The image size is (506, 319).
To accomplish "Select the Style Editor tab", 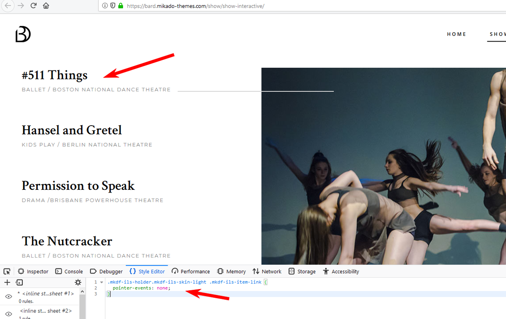I will coord(147,272).
